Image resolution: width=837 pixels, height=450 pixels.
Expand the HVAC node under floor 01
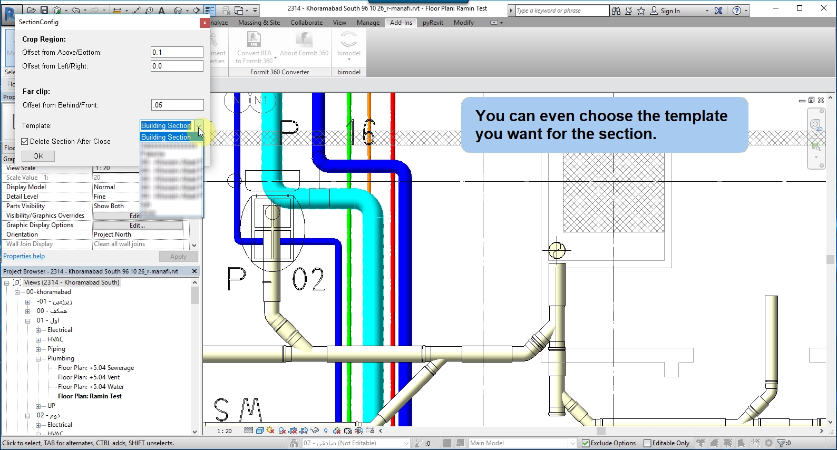pyautogui.click(x=38, y=339)
